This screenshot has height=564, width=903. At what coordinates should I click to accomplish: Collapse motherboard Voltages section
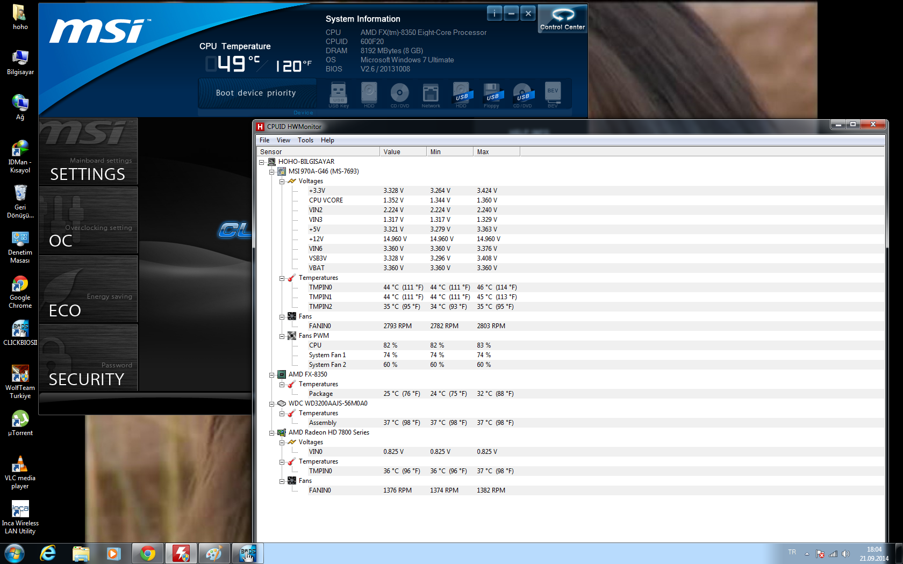pyautogui.click(x=282, y=181)
